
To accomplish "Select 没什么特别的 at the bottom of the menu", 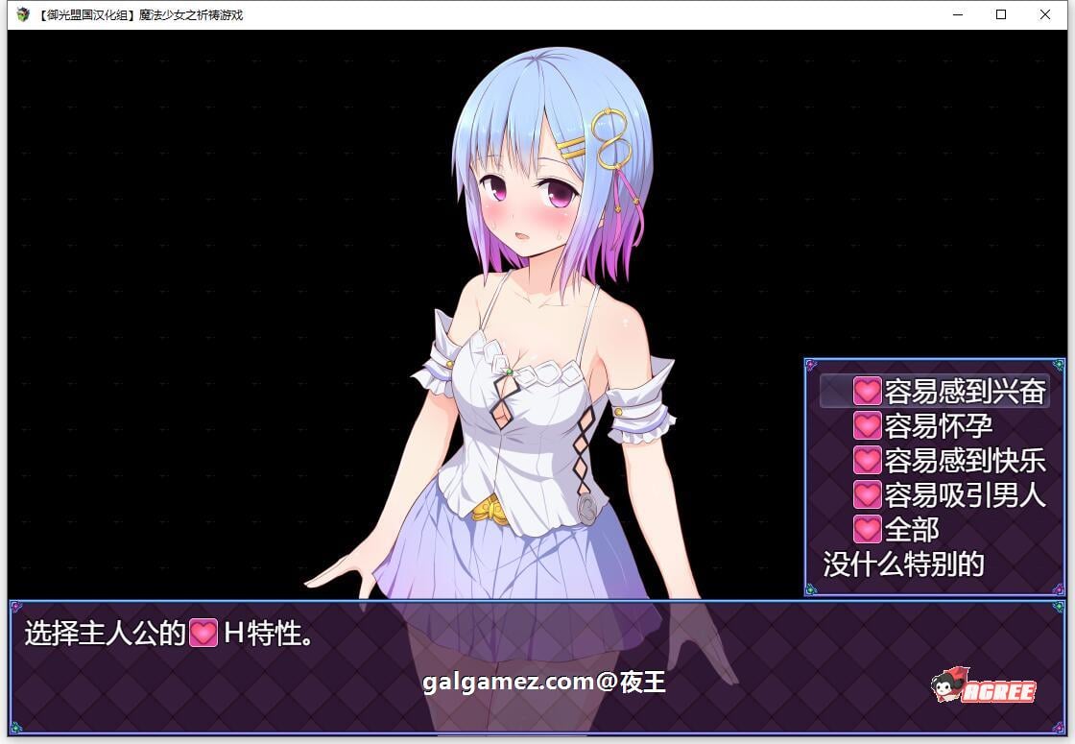I will point(902,565).
